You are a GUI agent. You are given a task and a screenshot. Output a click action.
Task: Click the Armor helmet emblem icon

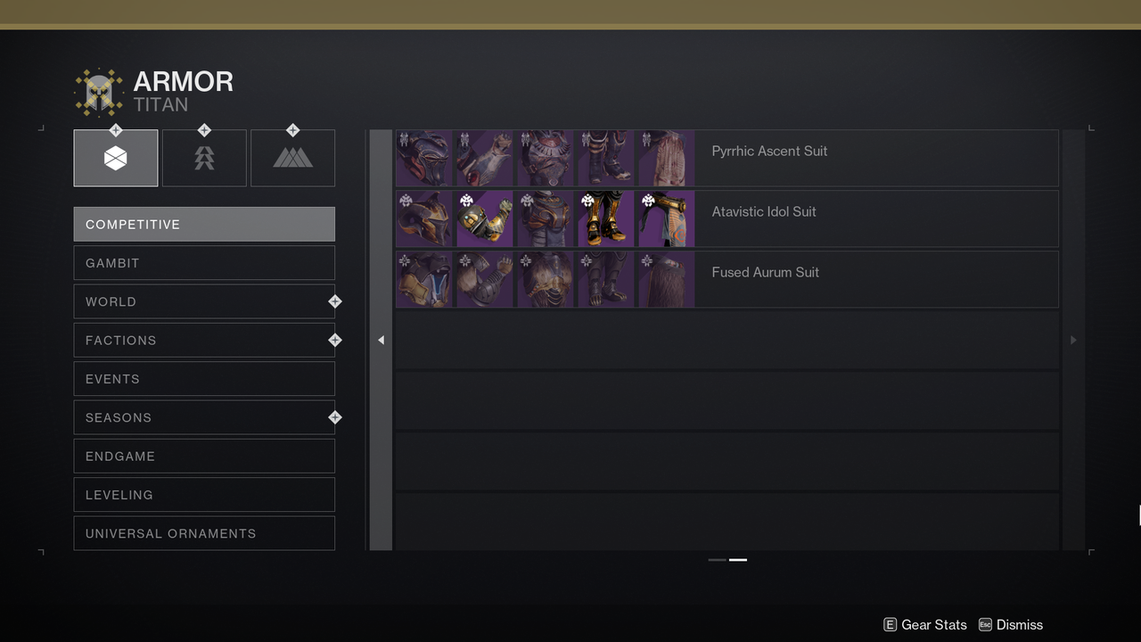pyautogui.click(x=98, y=92)
